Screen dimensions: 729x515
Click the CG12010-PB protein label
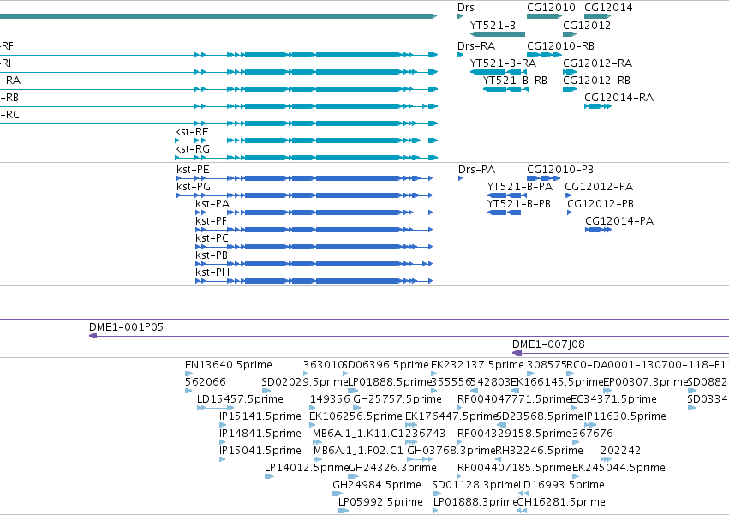coord(560,170)
